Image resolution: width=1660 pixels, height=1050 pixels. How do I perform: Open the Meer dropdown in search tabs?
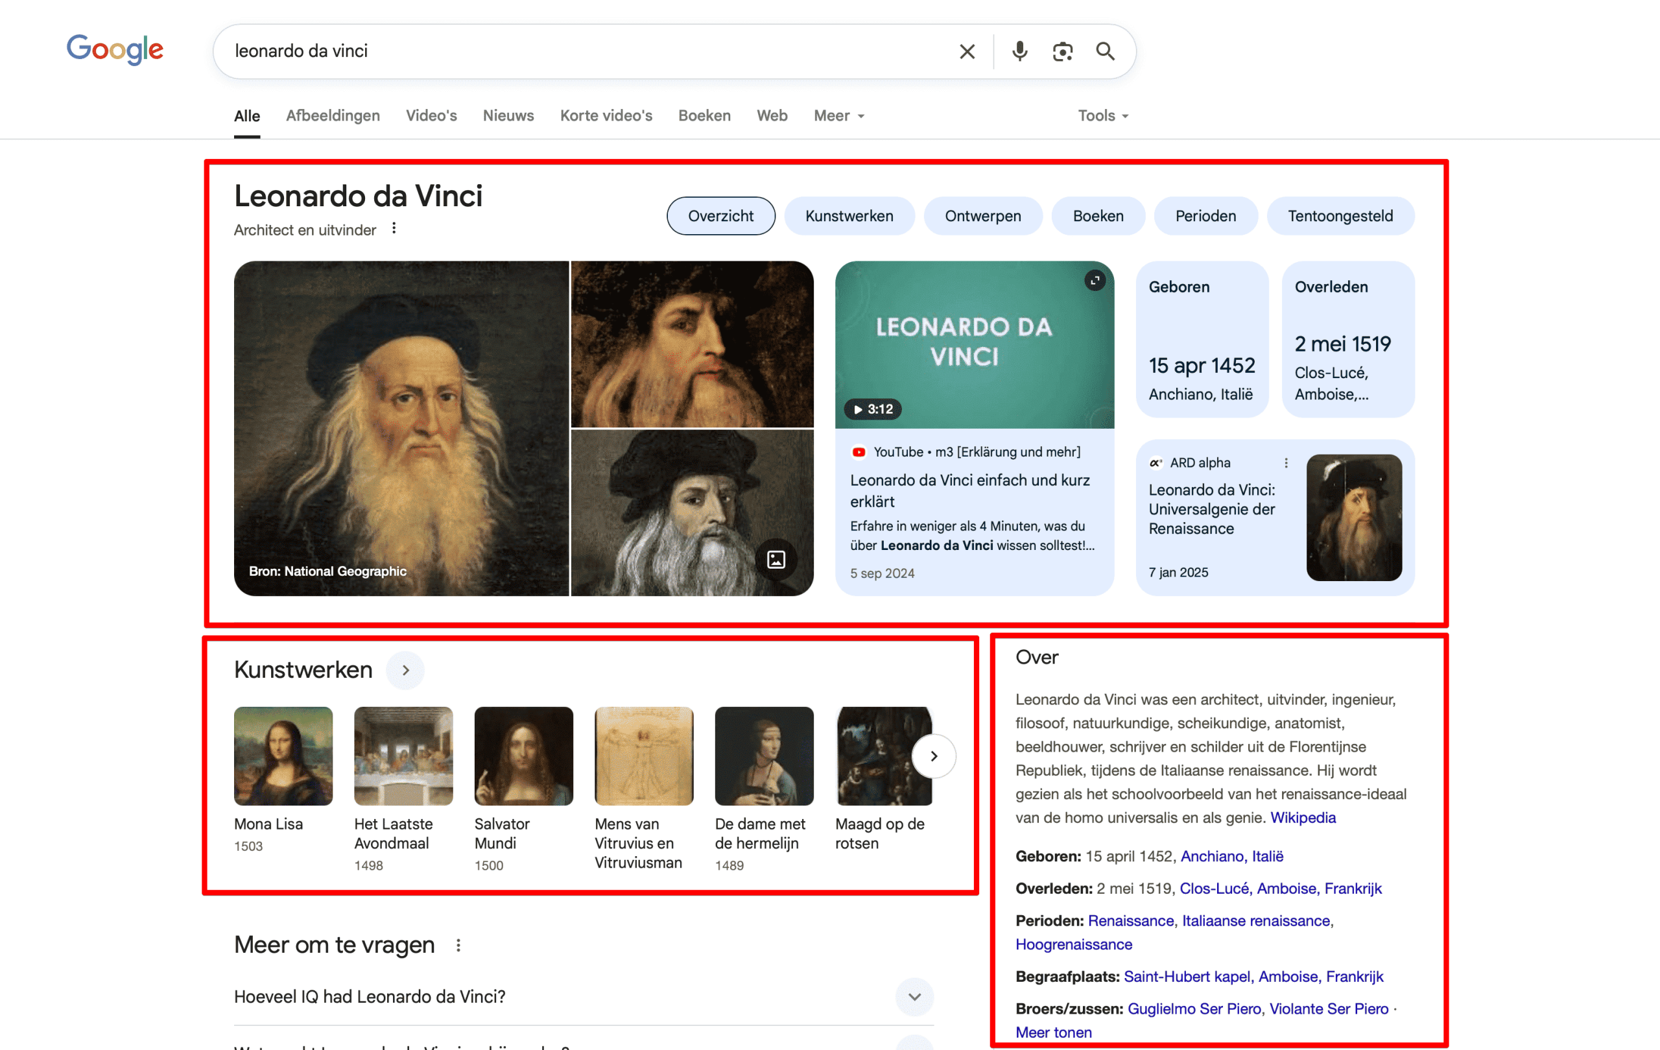tap(838, 116)
